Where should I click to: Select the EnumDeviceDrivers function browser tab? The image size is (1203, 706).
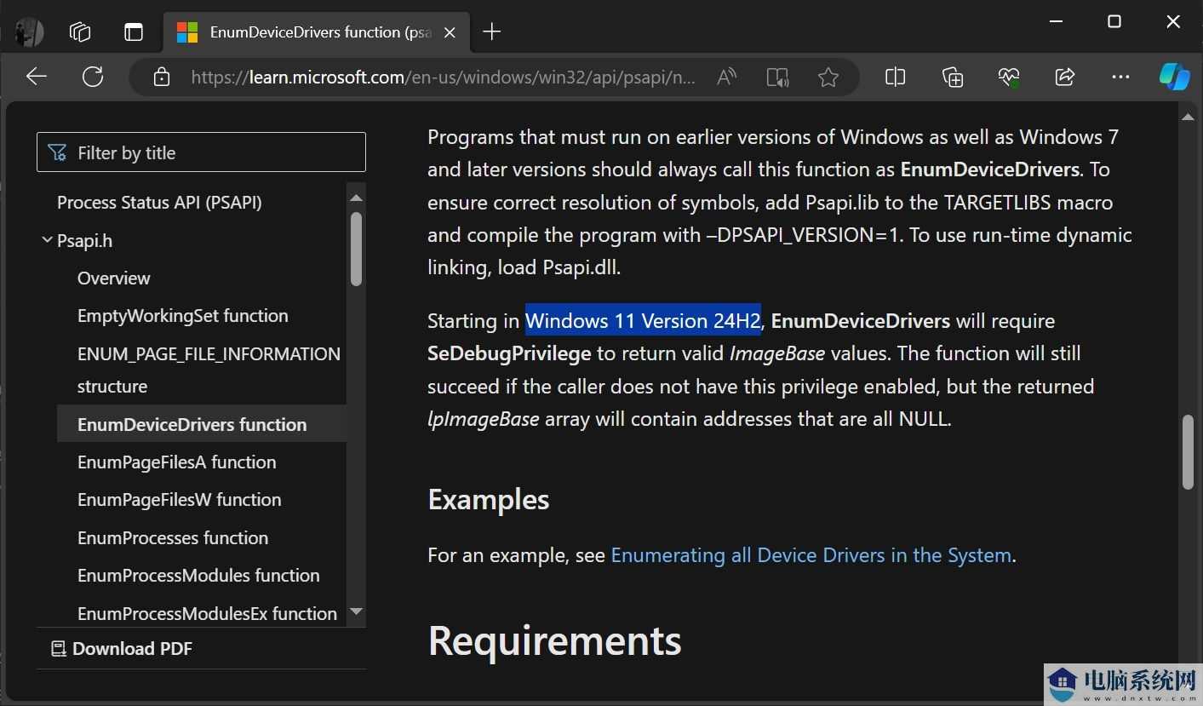click(x=318, y=32)
